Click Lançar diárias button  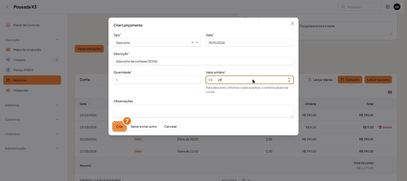320,80
